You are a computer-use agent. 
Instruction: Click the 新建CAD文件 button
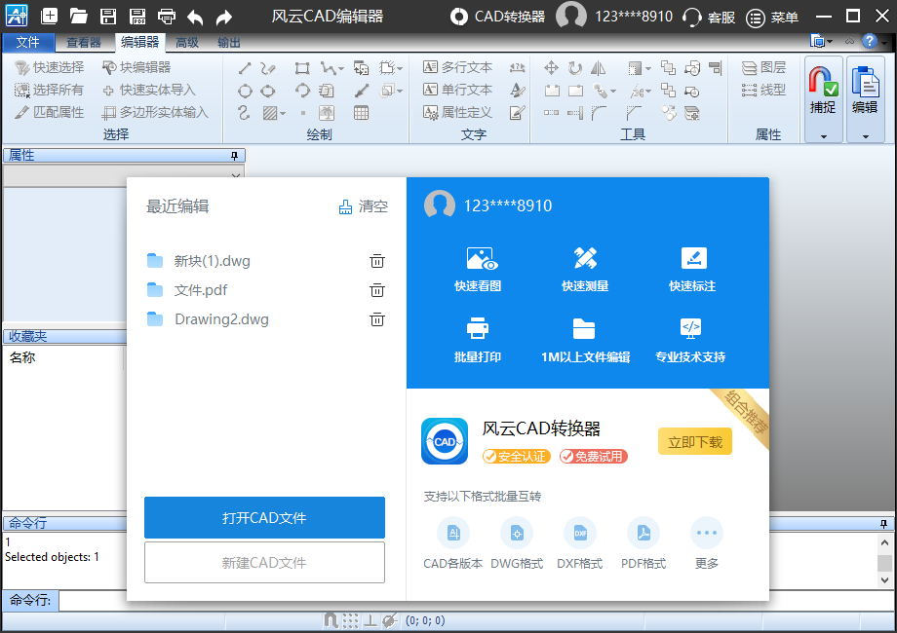tap(264, 563)
